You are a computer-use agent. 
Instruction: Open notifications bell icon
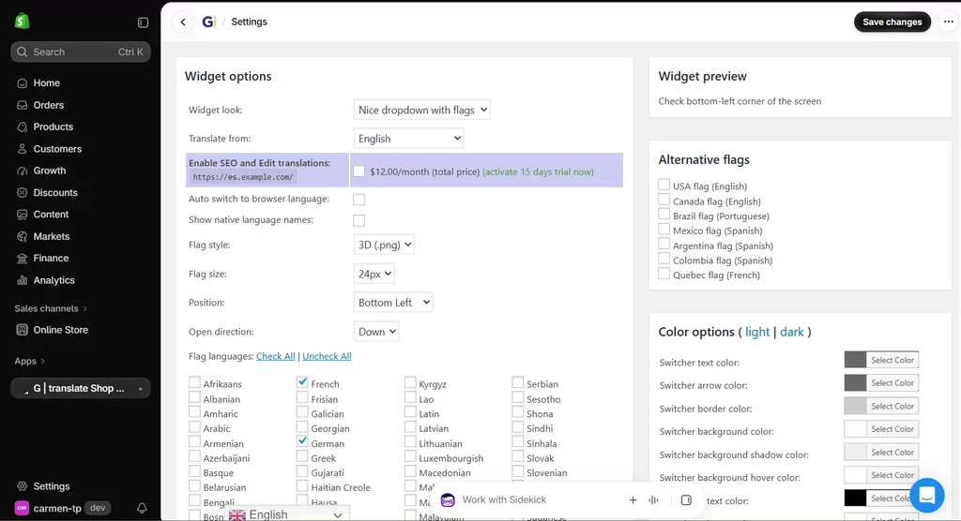[x=142, y=508]
